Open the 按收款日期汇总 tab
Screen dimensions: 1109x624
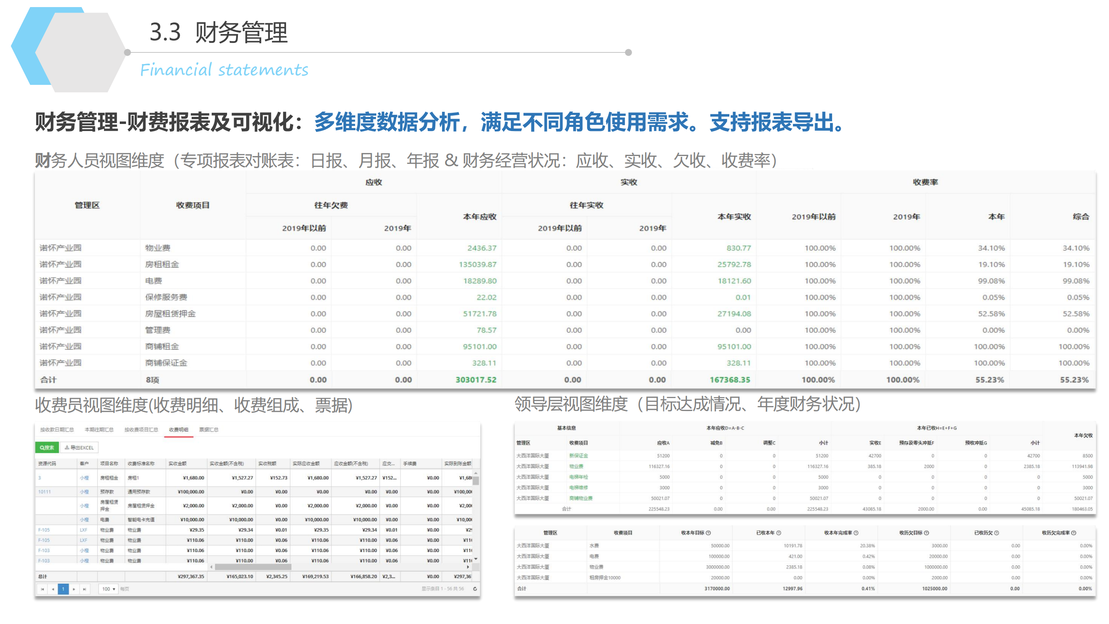57,429
